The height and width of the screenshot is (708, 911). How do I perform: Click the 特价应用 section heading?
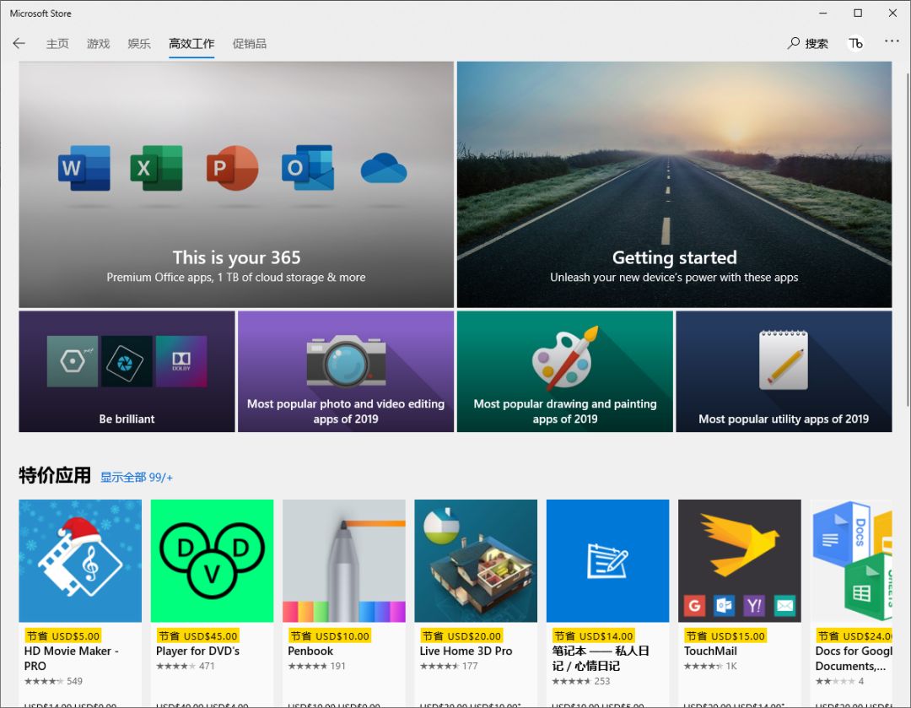55,475
